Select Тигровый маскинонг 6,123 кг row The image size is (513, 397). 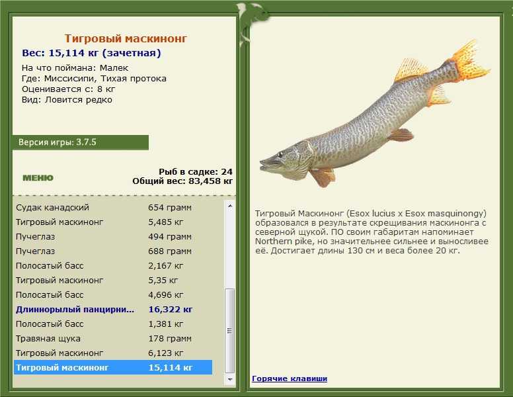pos(113,353)
